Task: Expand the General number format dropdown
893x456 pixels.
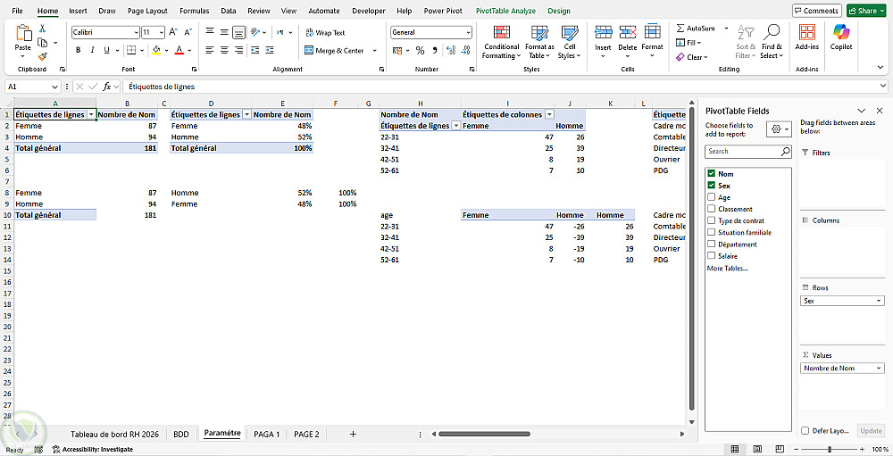Action: 468,32
